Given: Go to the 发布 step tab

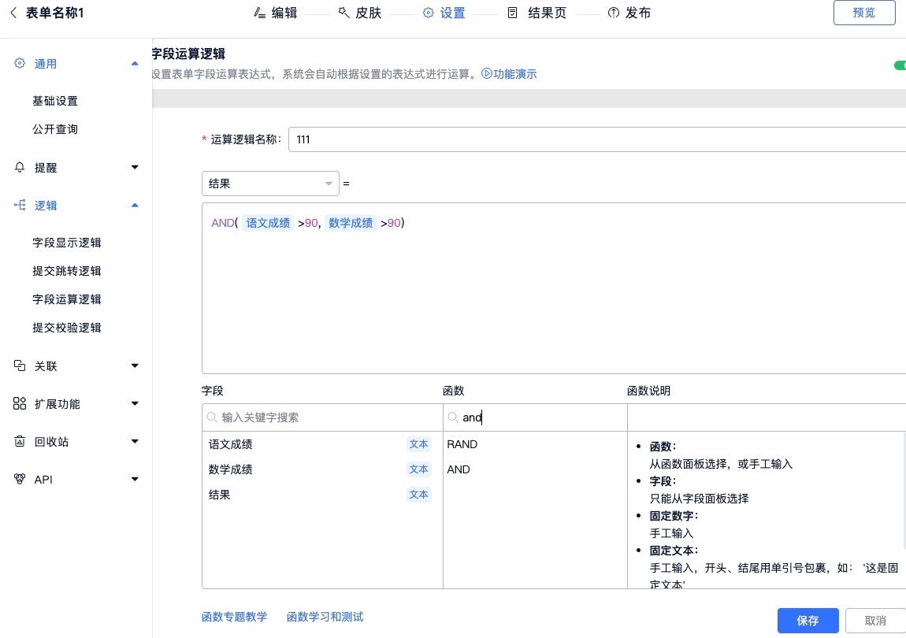Looking at the screenshot, I should (629, 13).
